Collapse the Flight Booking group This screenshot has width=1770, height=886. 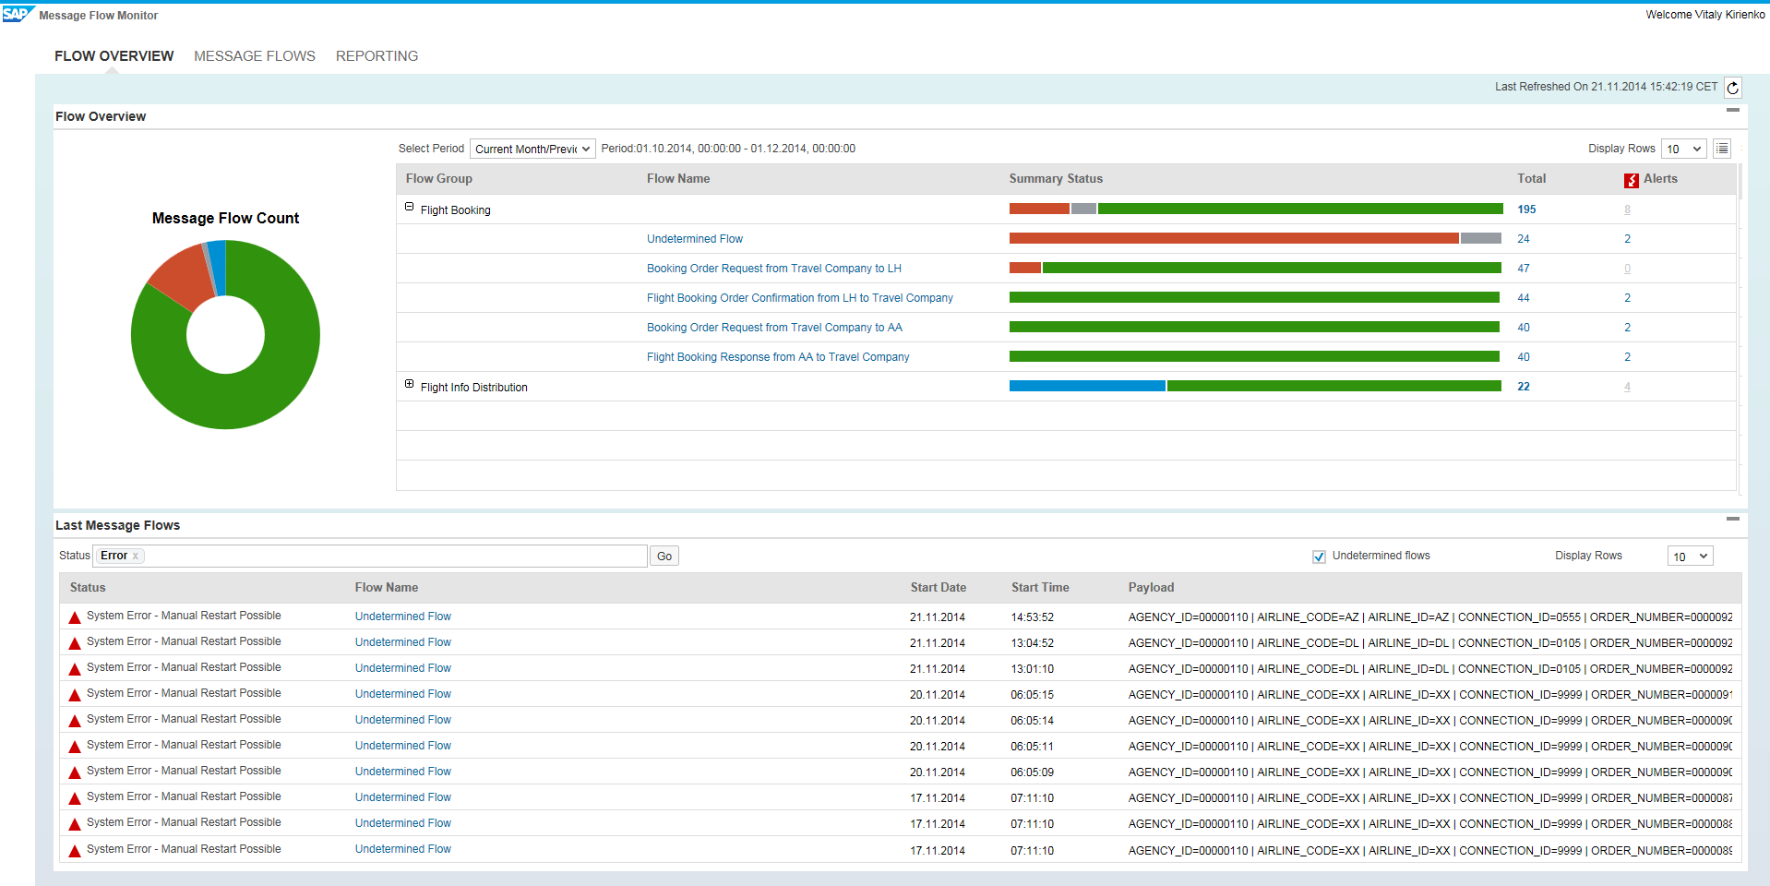(x=409, y=207)
